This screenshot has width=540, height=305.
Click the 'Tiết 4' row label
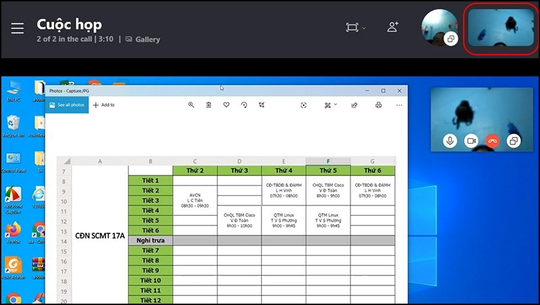coord(151,211)
